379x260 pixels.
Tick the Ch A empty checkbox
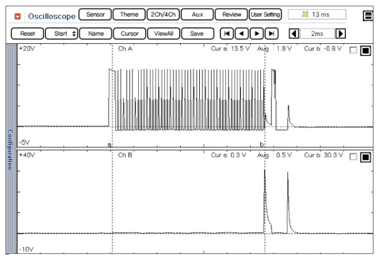point(352,51)
